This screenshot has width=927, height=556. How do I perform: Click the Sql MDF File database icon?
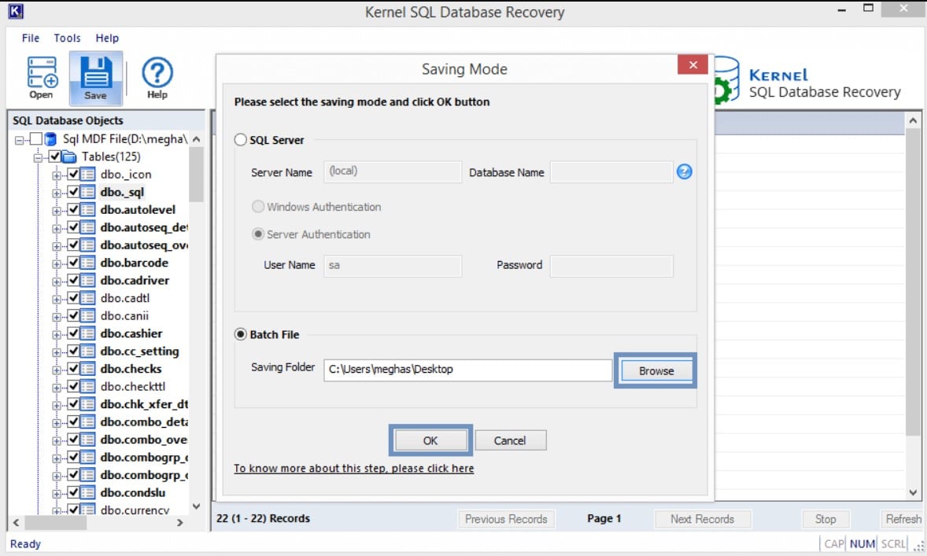51,139
